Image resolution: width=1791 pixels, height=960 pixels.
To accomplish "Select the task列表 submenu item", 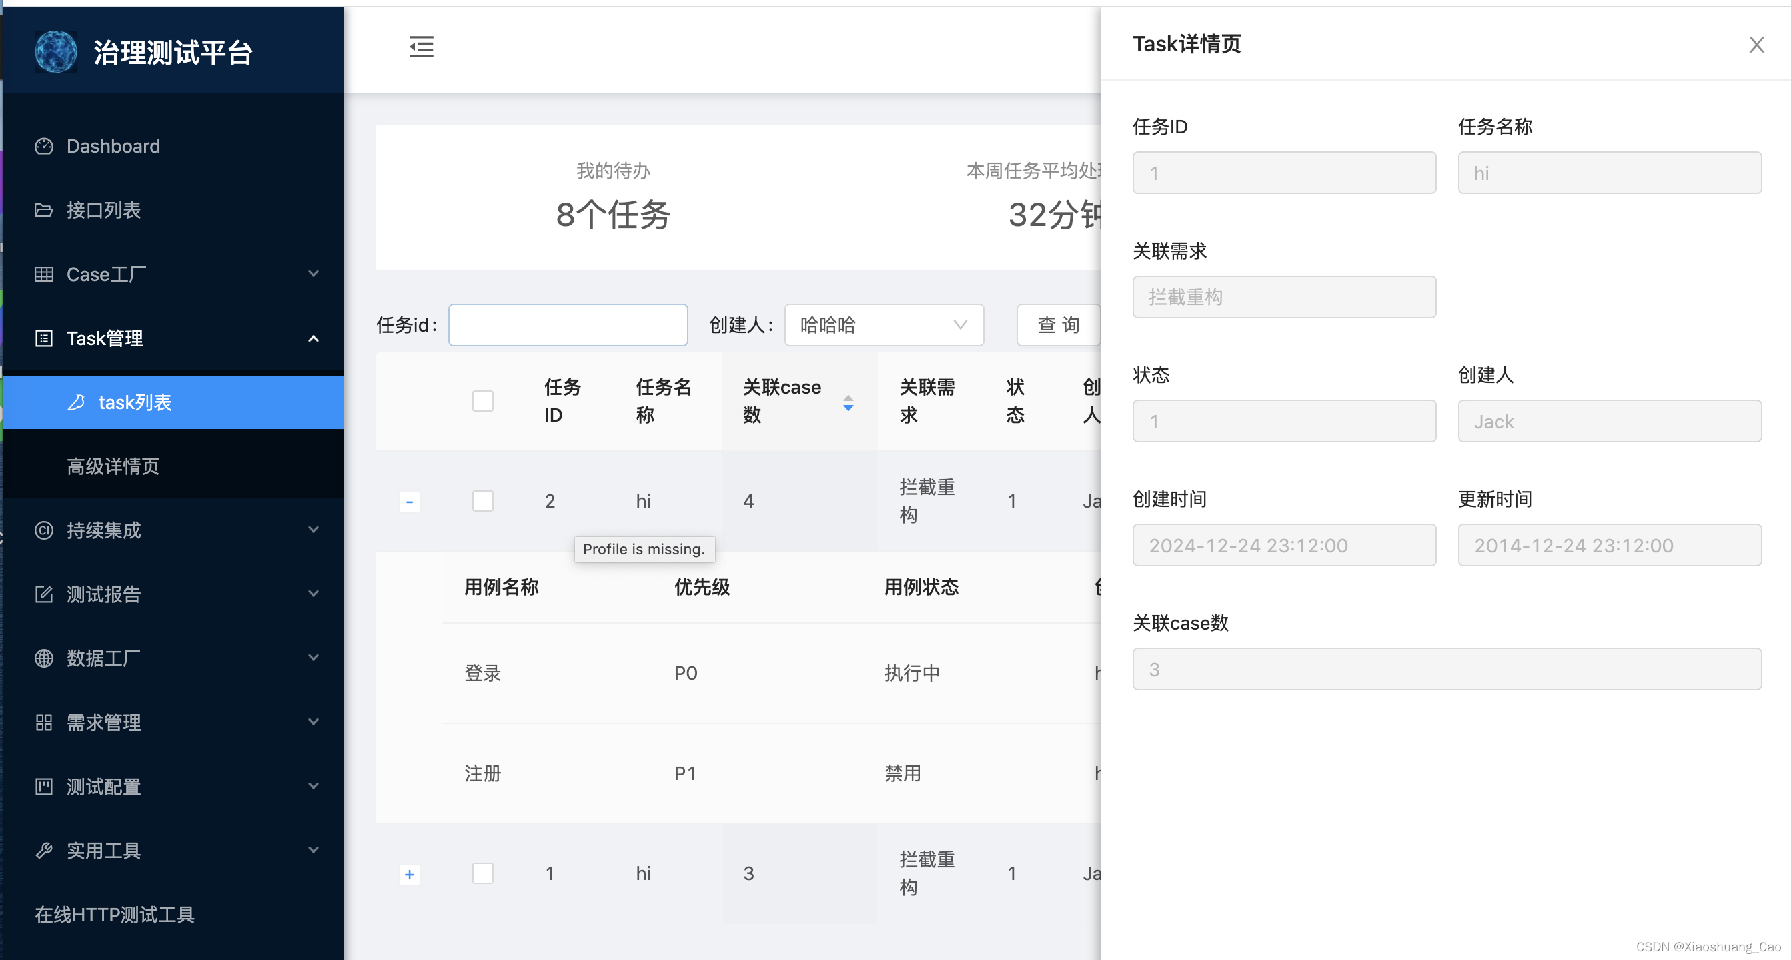I will click(x=174, y=402).
